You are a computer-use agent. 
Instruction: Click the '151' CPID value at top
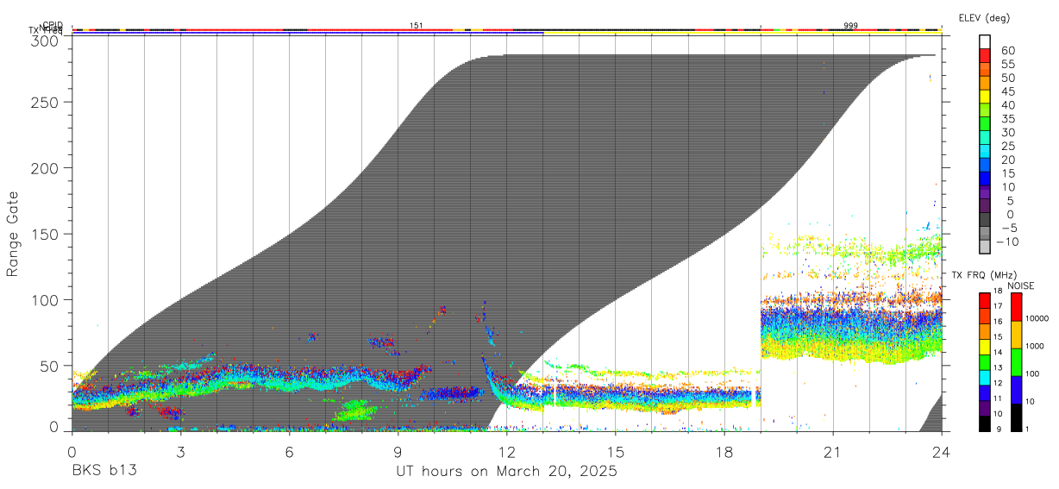click(x=416, y=26)
